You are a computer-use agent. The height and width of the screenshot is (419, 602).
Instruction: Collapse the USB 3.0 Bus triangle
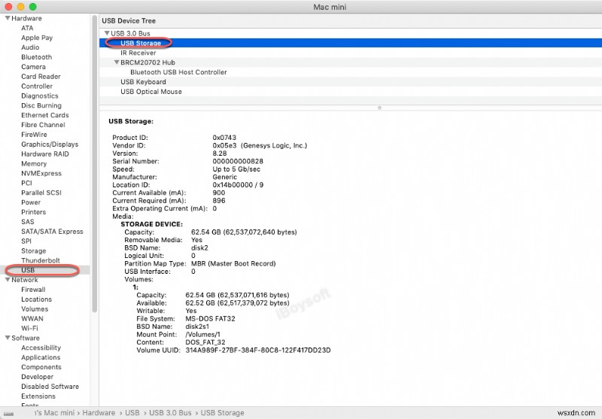click(107, 33)
